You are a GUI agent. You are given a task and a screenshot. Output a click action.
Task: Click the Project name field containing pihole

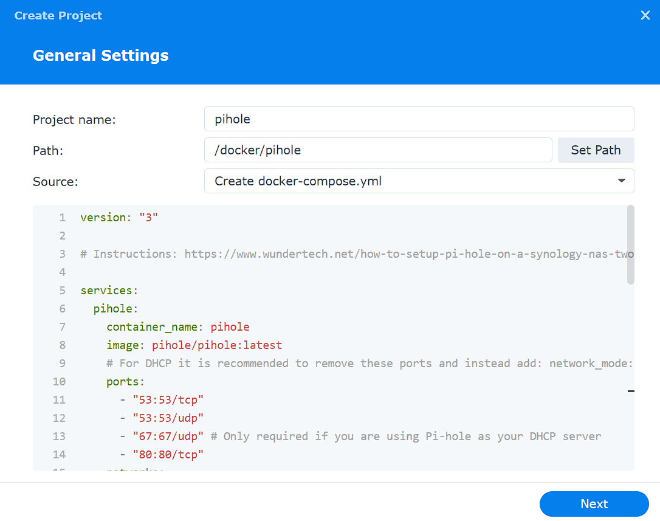coord(419,119)
